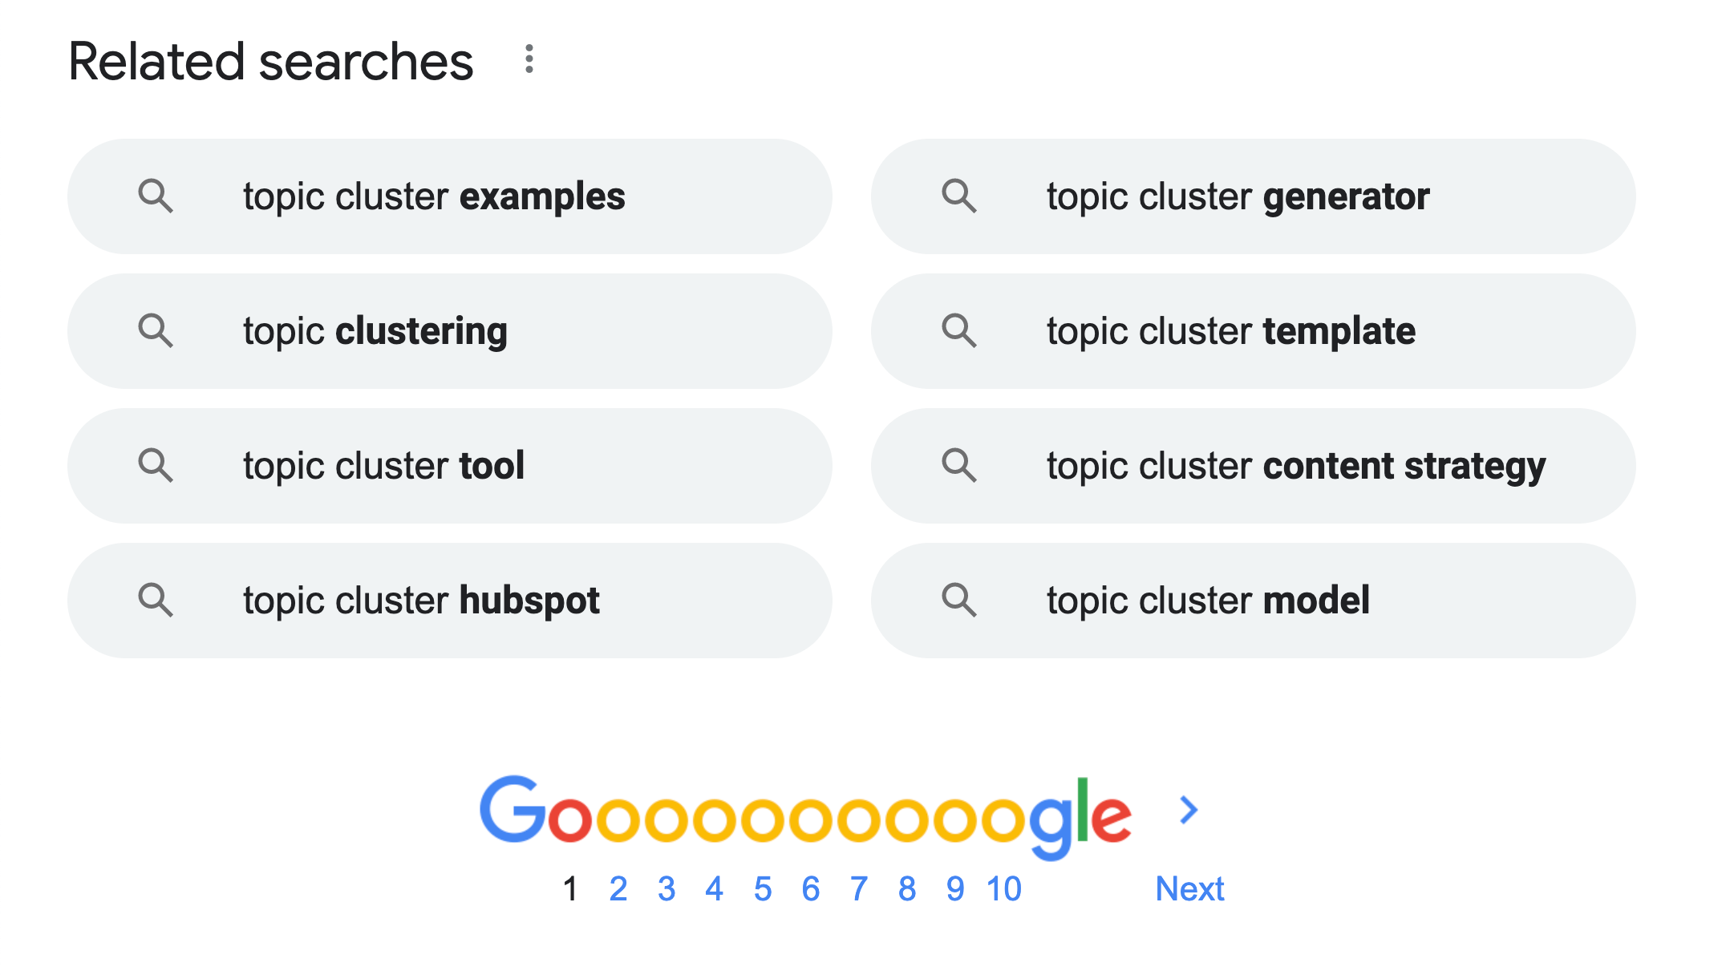Navigate to page 2 of results
Screen dimensions: 1726x975
(615, 888)
